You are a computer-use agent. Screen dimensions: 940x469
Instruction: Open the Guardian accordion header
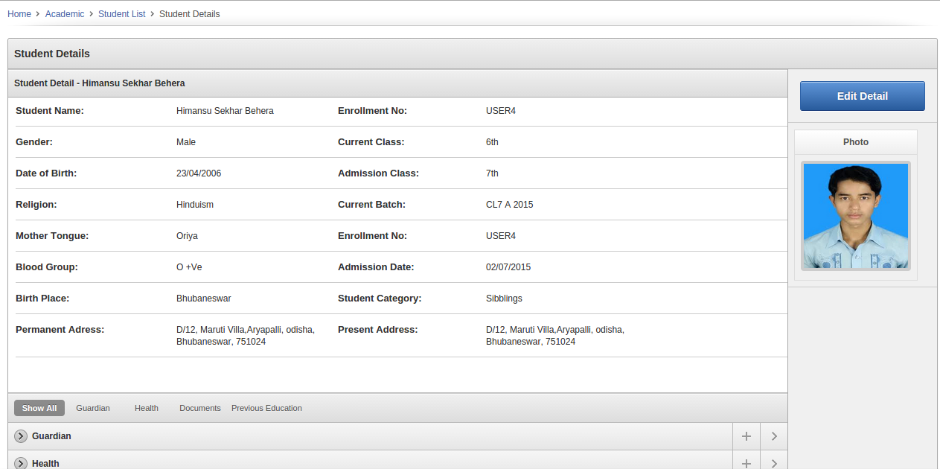[x=51, y=436]
